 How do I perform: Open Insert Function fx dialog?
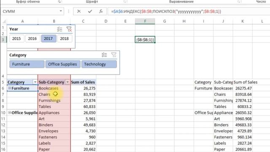(x=101, y=11)
